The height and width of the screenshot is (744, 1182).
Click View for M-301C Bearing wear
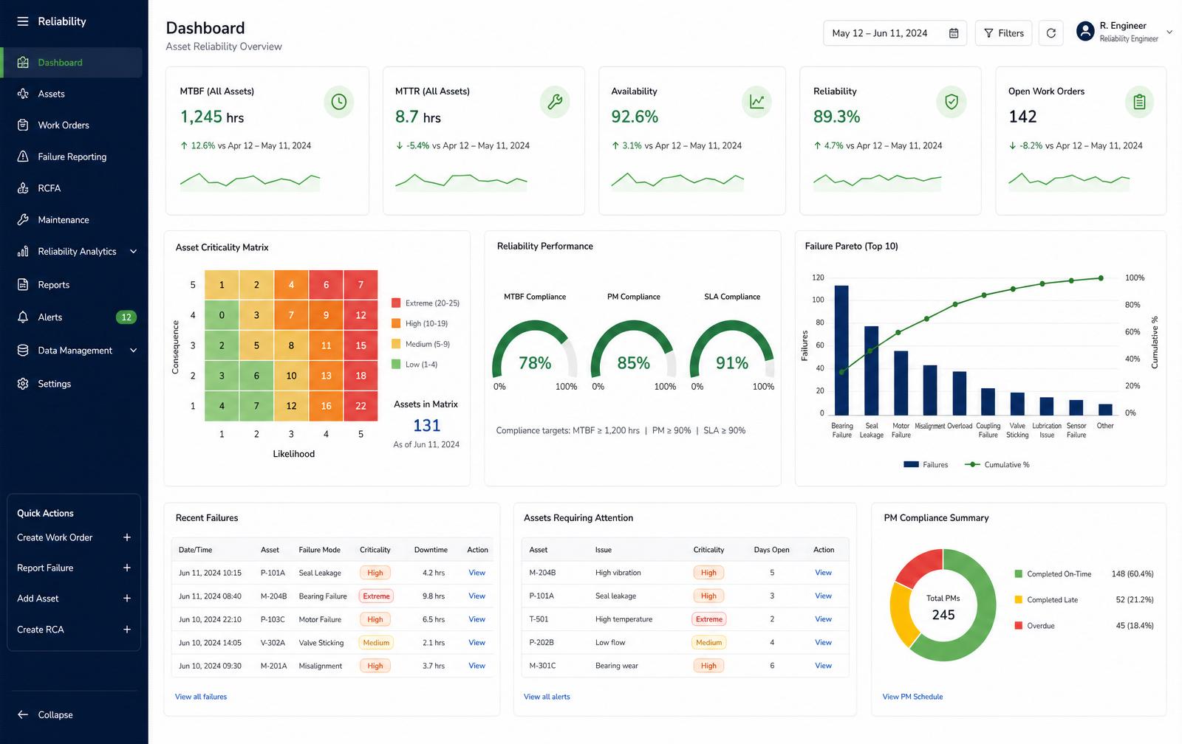point(823,666)
